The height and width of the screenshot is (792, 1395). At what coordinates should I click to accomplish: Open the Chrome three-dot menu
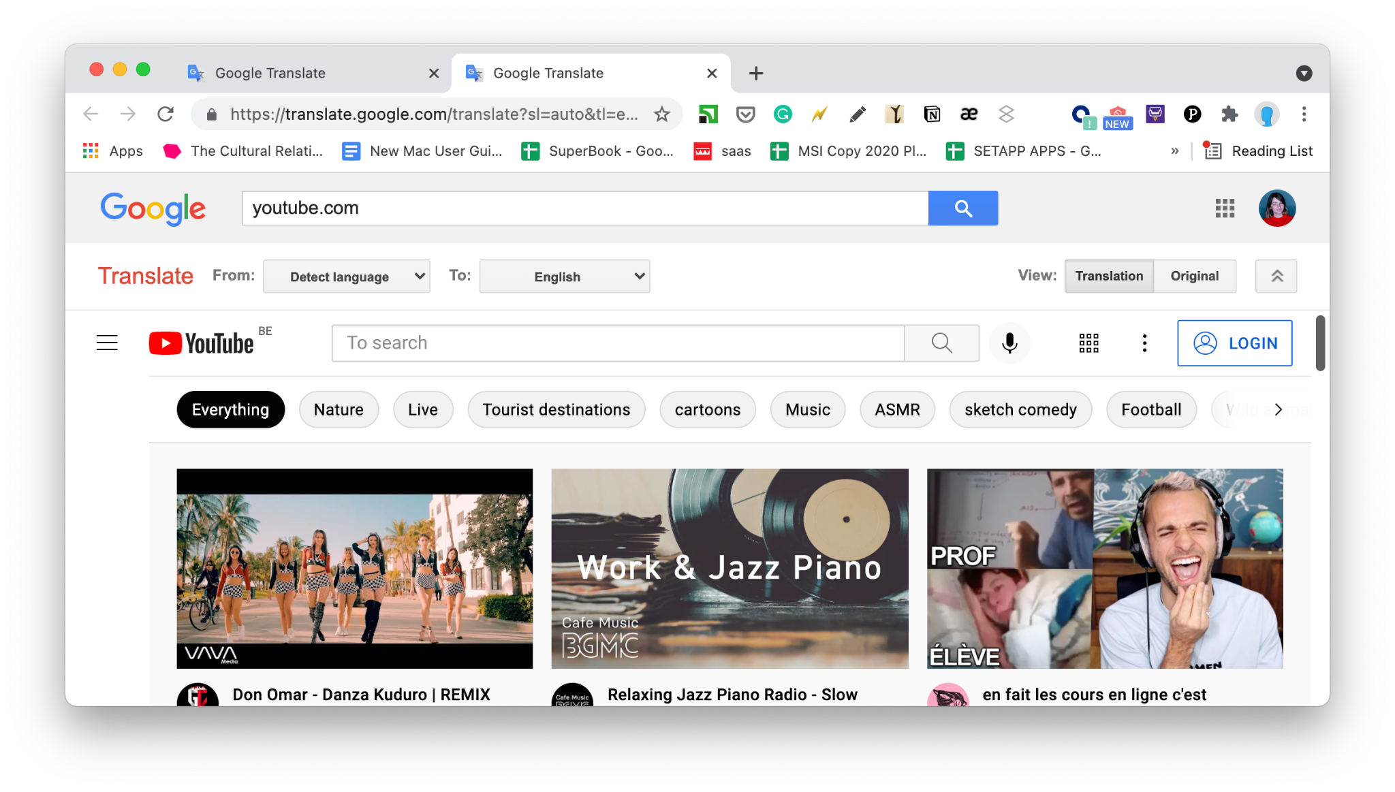tap(1304, 114)
